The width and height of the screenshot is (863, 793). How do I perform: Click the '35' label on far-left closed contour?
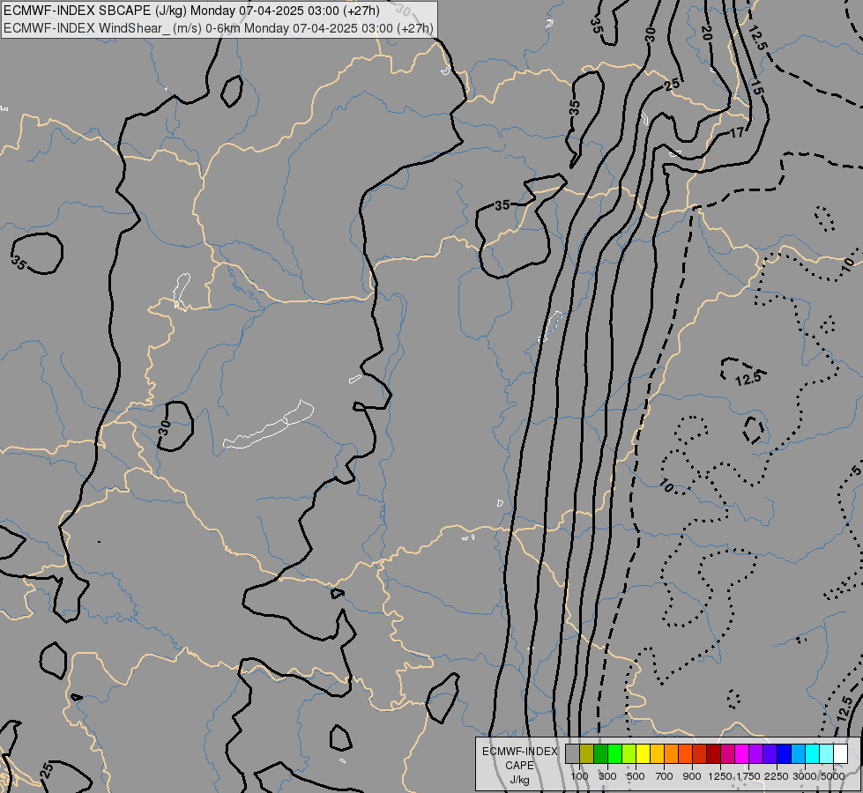[x=19, y=263]
